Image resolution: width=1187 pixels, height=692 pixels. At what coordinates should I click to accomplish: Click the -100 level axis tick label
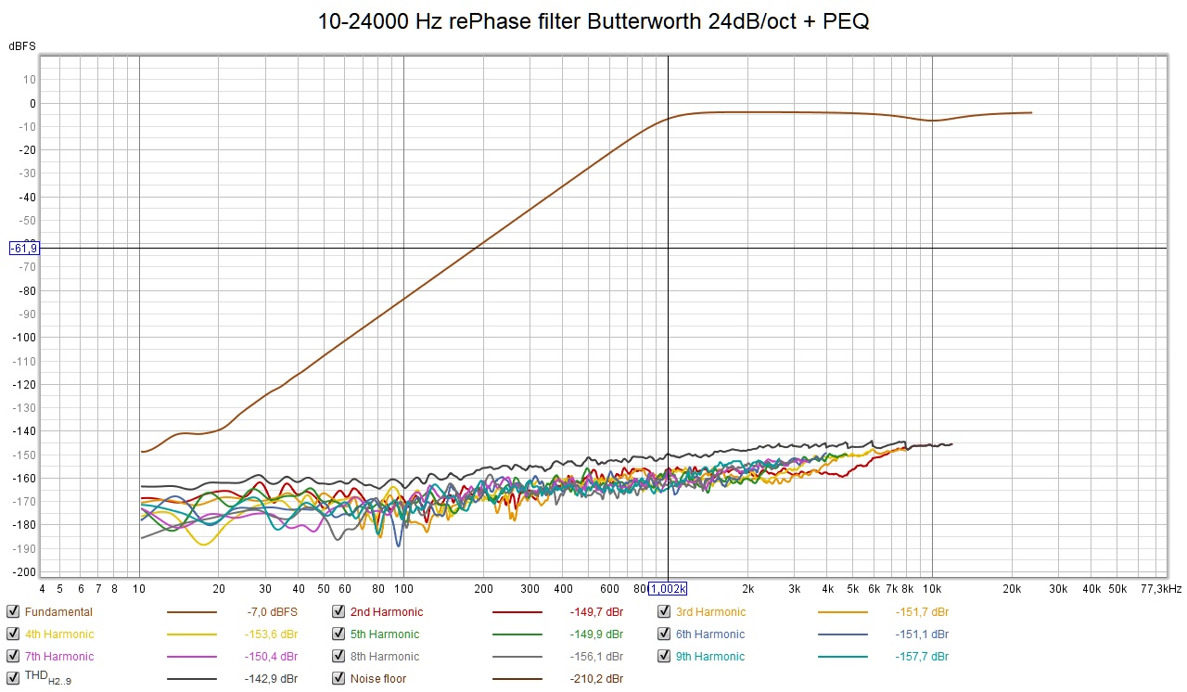click(x=25, y=337)
